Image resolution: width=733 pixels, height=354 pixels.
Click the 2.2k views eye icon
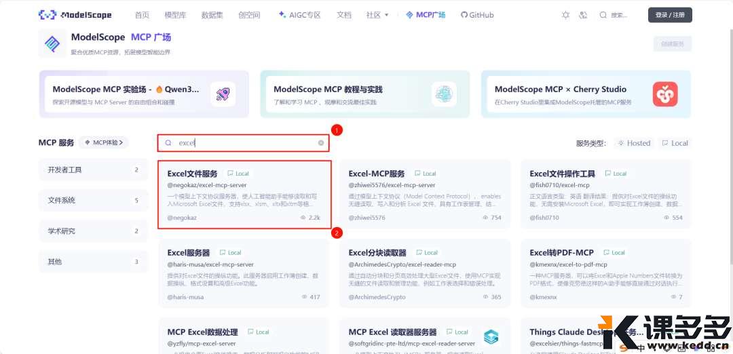tap(304, 218)
